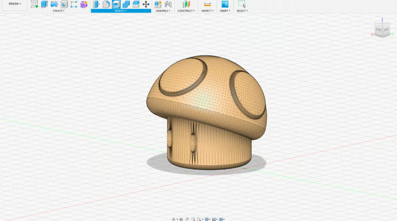
Task: Select the Joint tool icon
Action: pos(168,4)
